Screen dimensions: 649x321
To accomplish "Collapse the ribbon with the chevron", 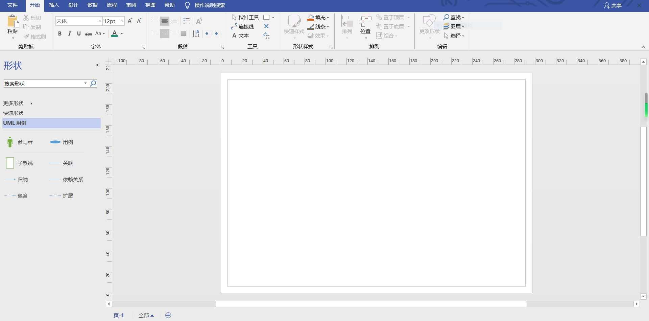I will point(643,47).
